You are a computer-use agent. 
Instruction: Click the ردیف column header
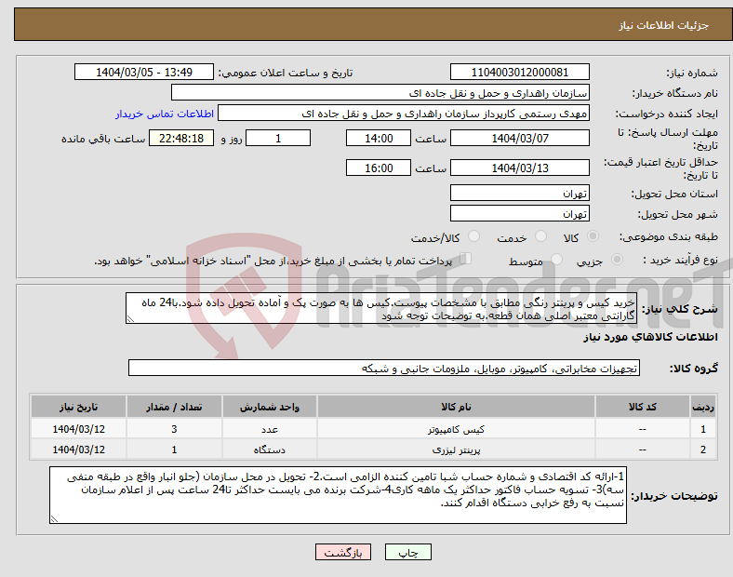[x=702, y=407]
